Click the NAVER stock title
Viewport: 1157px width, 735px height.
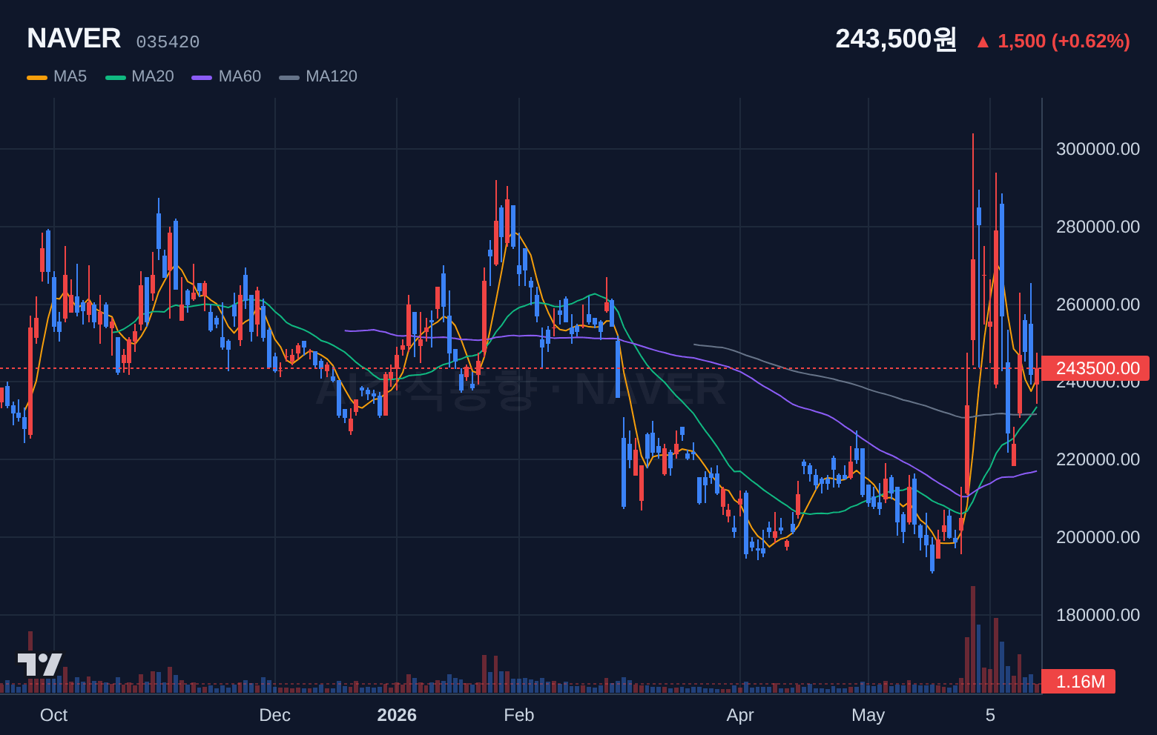[74, 39]
